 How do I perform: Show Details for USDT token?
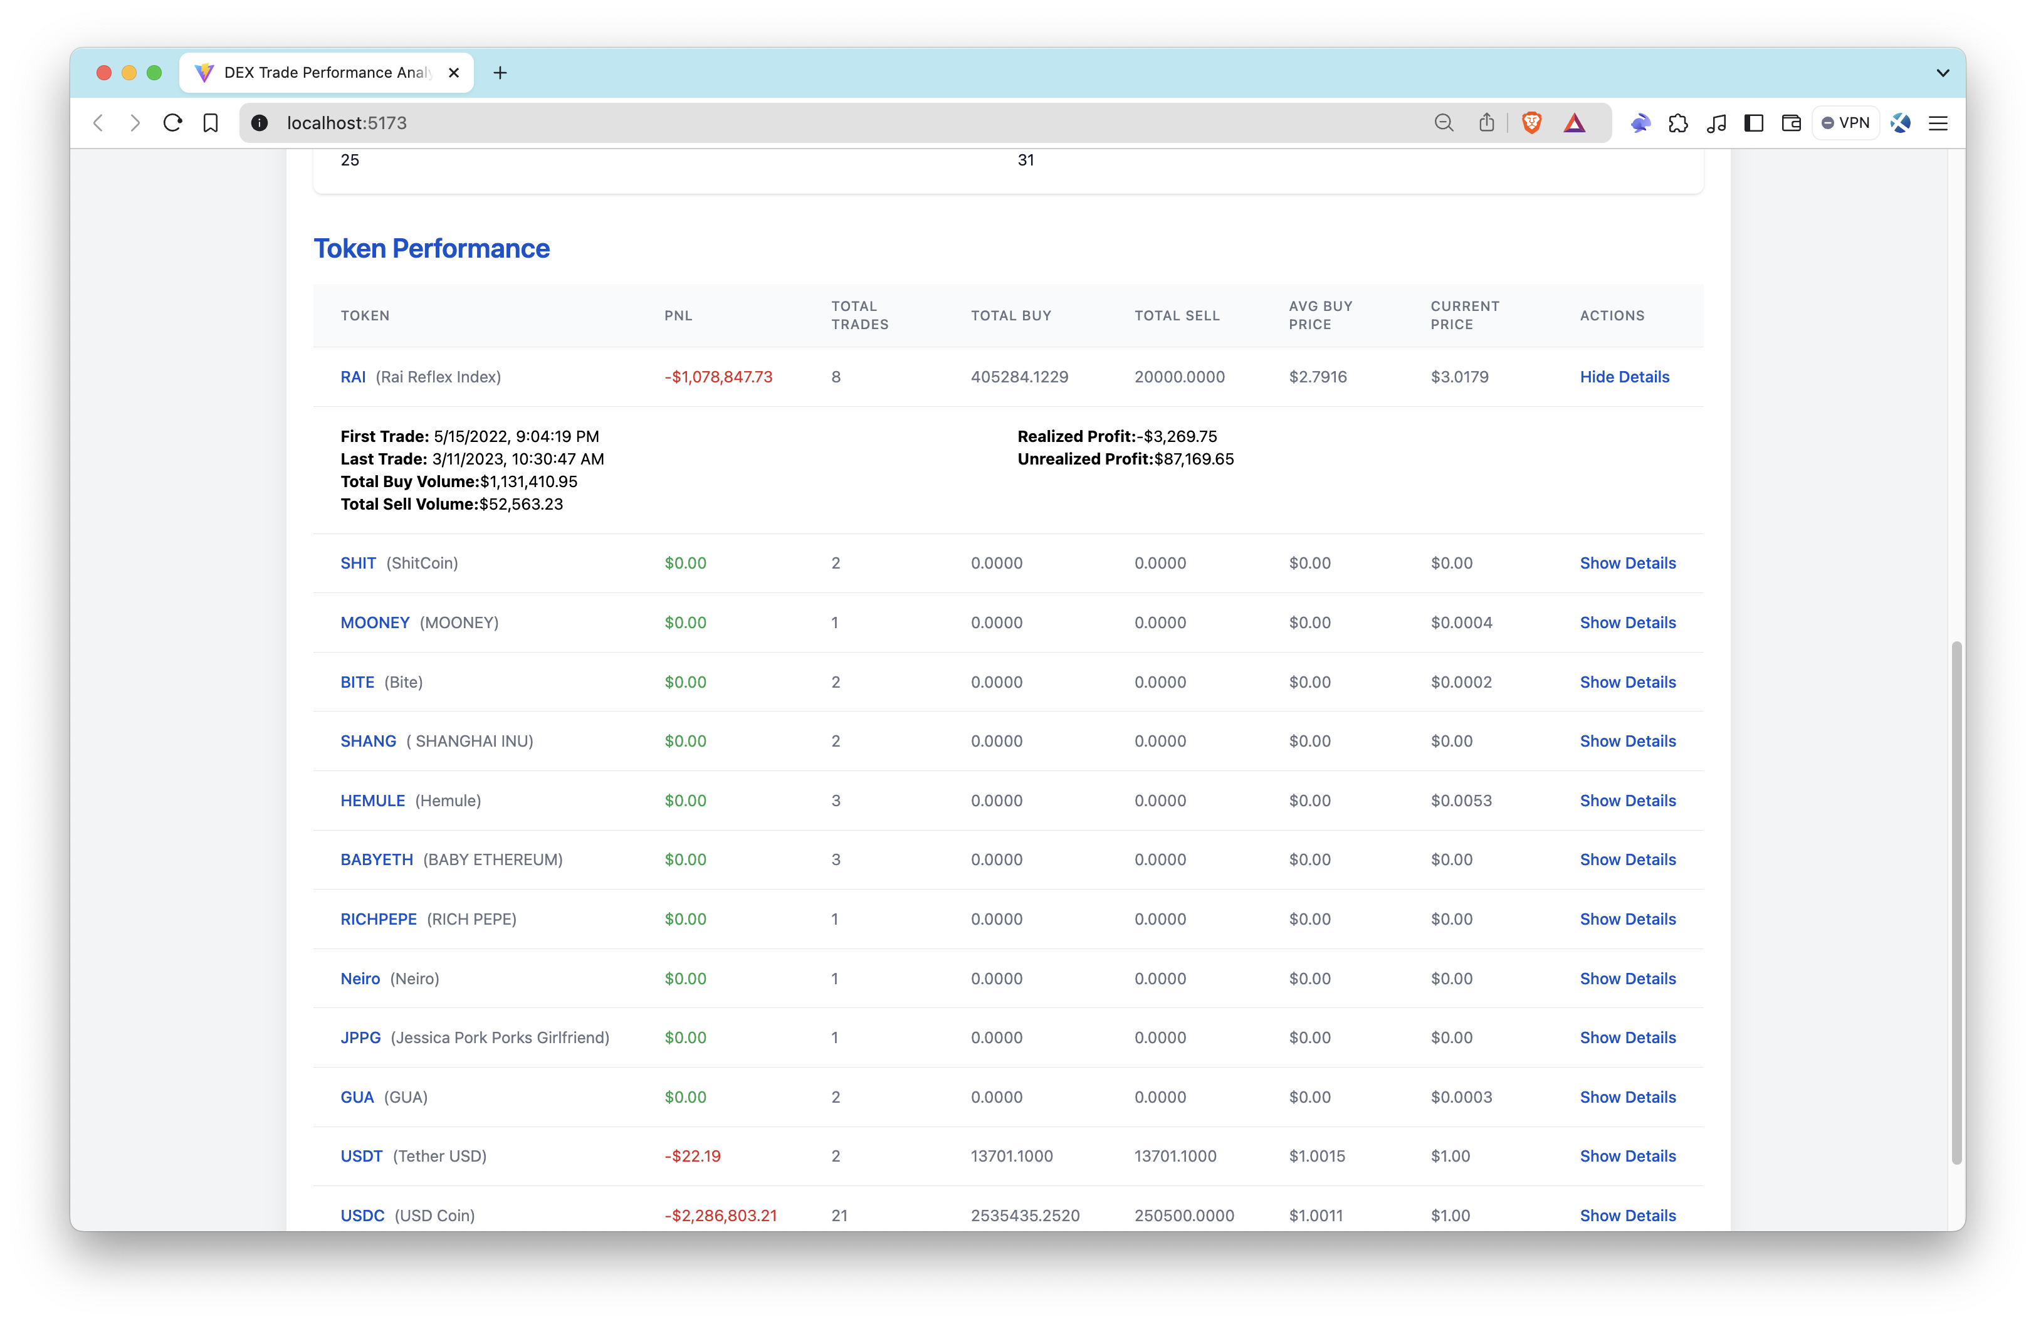pyautogui.click(x=1628, y=1157)
